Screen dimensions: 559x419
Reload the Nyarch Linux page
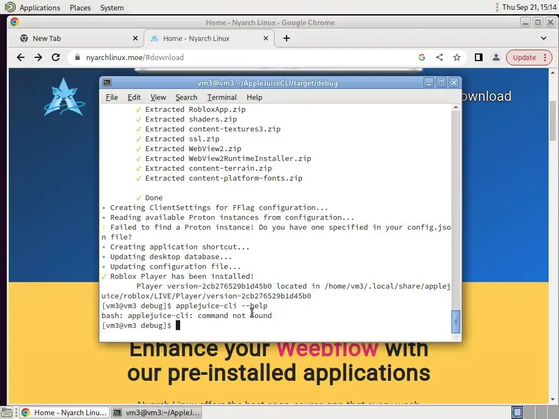pyautogui.click(x=56, y=57)
